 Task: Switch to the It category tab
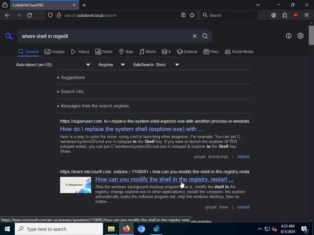[166, 51]
